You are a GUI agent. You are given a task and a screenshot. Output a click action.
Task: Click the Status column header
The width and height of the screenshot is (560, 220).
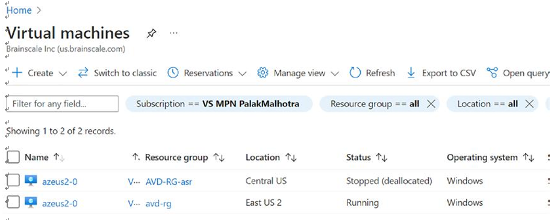click(358, 157)
